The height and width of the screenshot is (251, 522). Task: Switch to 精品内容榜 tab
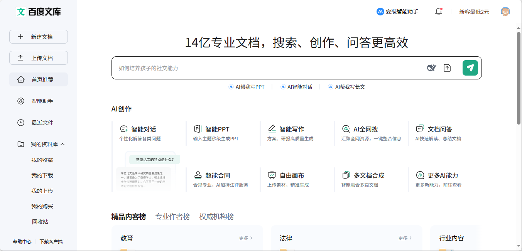pyautogui.click(x=128, y=216)
